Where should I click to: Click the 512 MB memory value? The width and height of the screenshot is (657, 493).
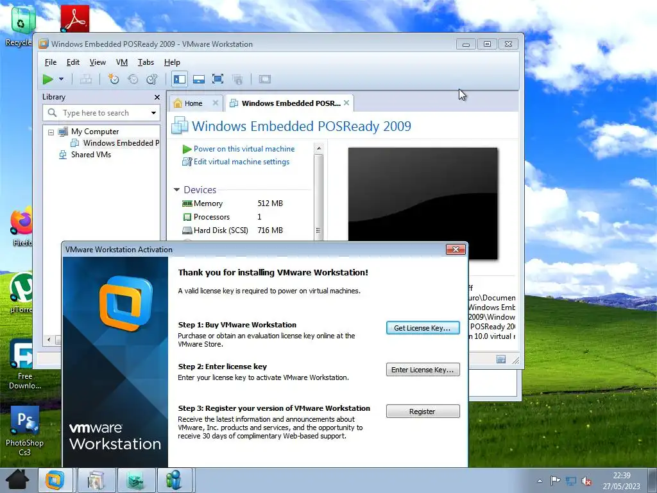click(270, 203)
